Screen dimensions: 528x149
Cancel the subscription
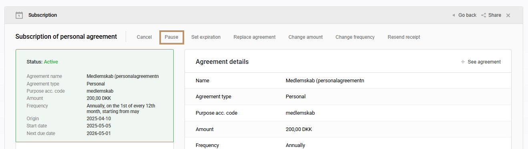coord(144,37)
